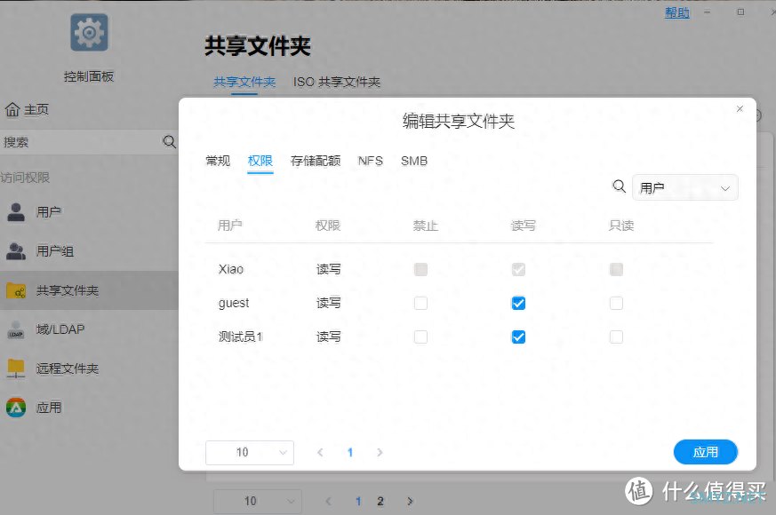
Task: Click the 权限 column header
Action: 328,226
